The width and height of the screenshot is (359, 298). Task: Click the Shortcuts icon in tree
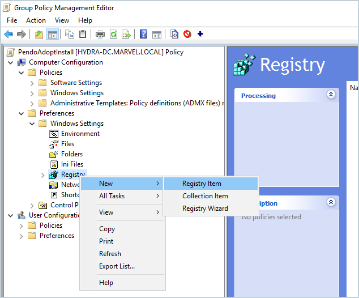pyautogui.click(x=54, y=195)
